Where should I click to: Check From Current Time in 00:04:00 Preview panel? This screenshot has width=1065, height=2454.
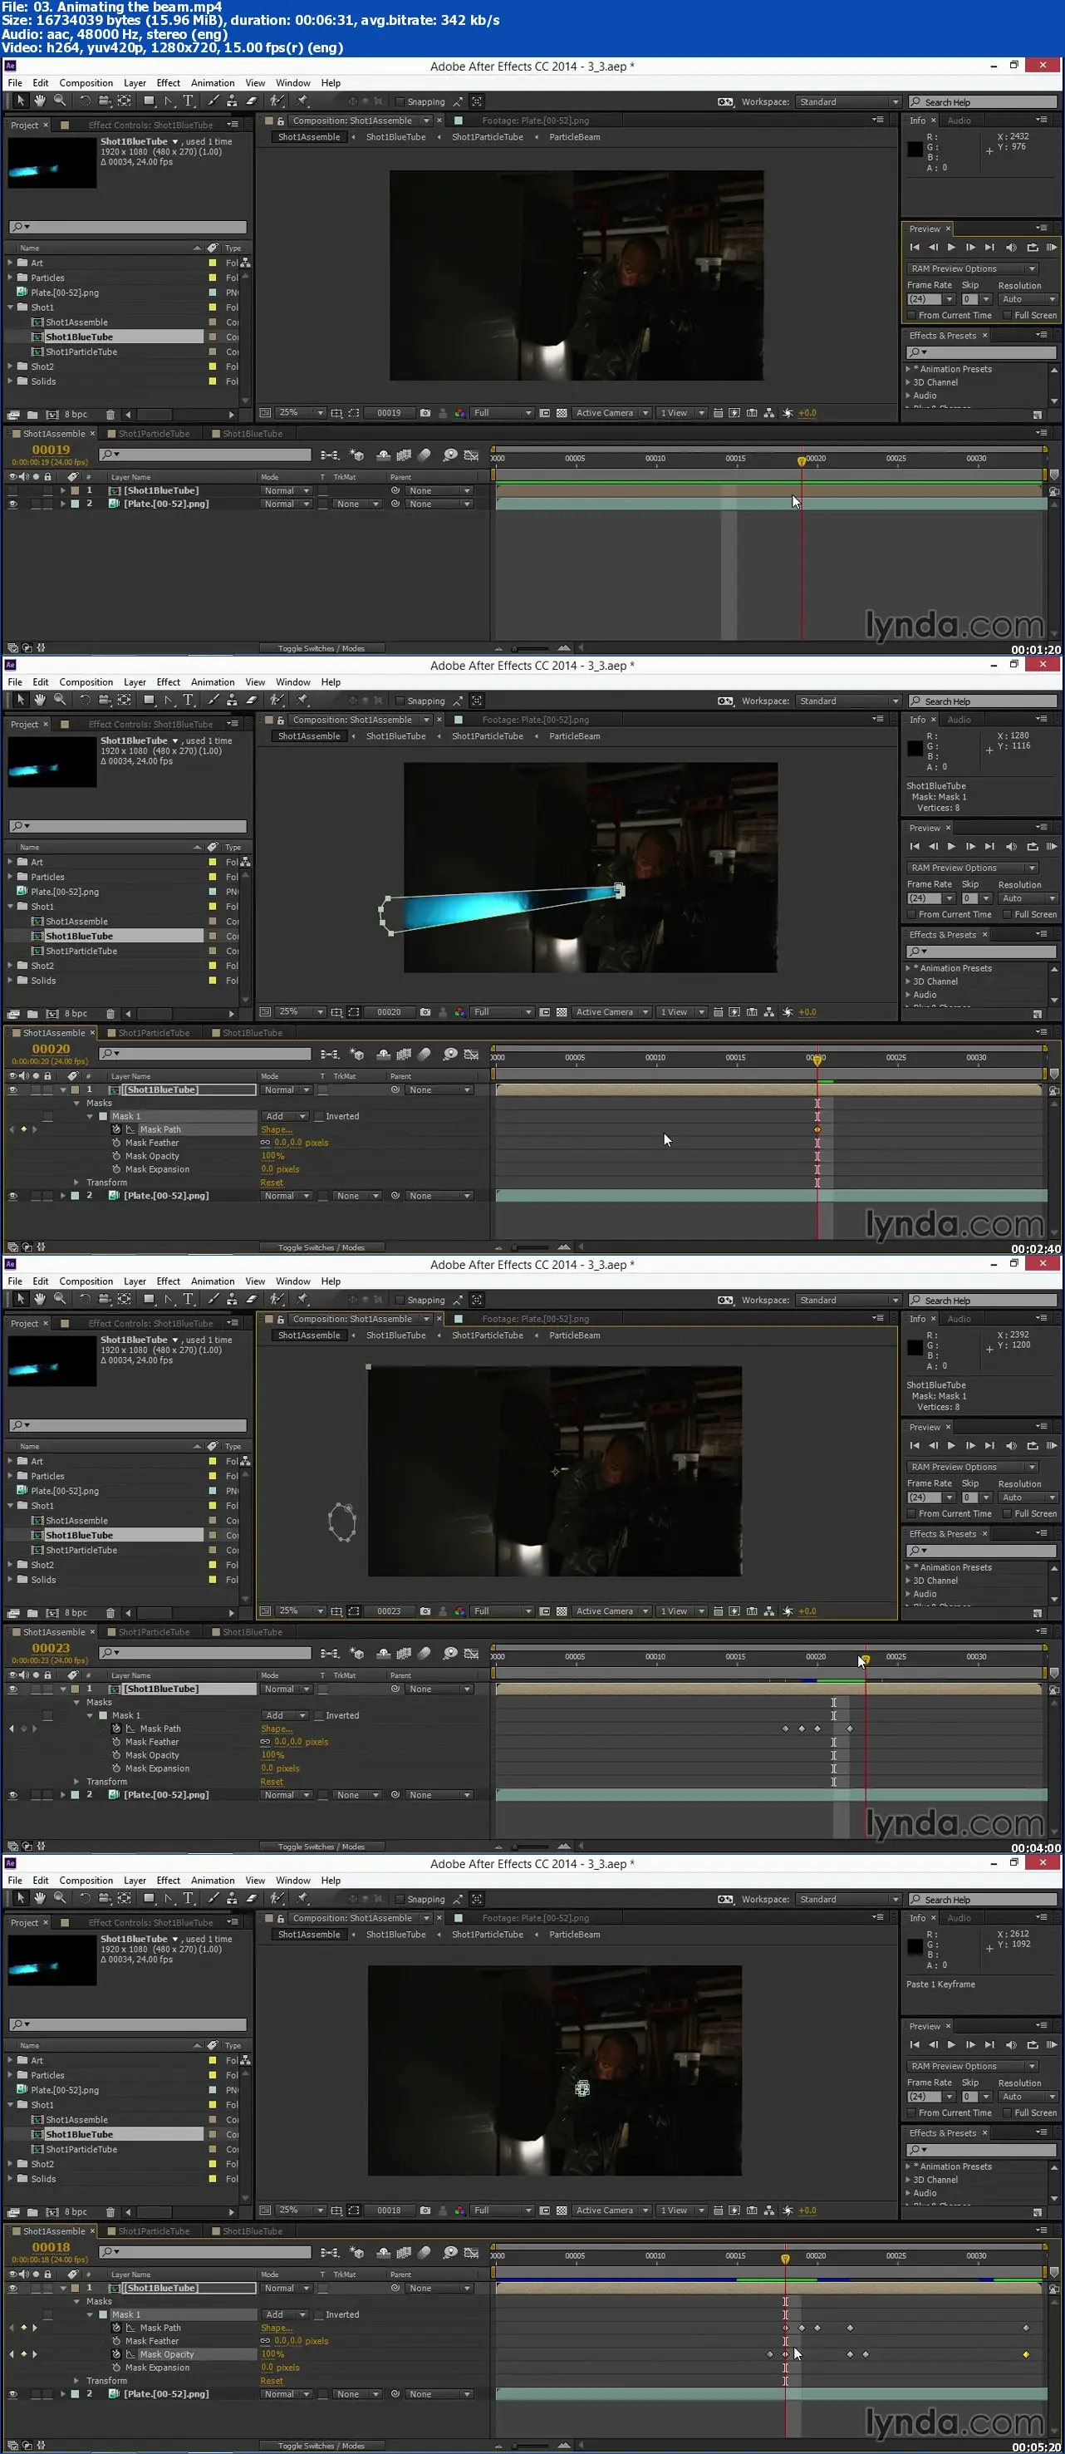911,1514
